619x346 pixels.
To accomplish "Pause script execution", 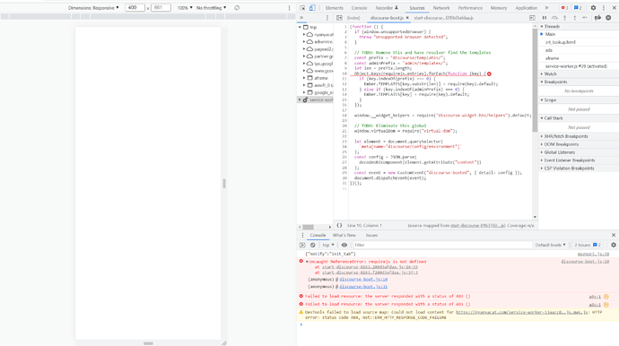I will tap(545, 18).
